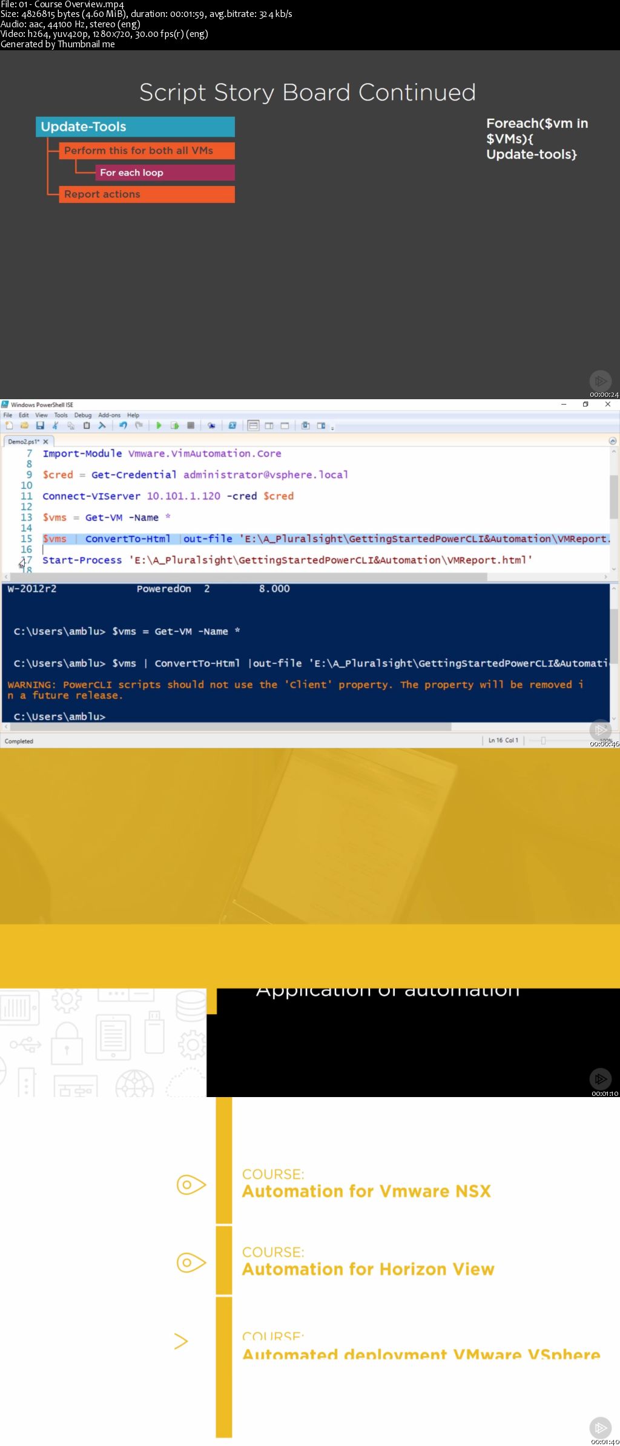Open the Edit menu

(24, 415)
